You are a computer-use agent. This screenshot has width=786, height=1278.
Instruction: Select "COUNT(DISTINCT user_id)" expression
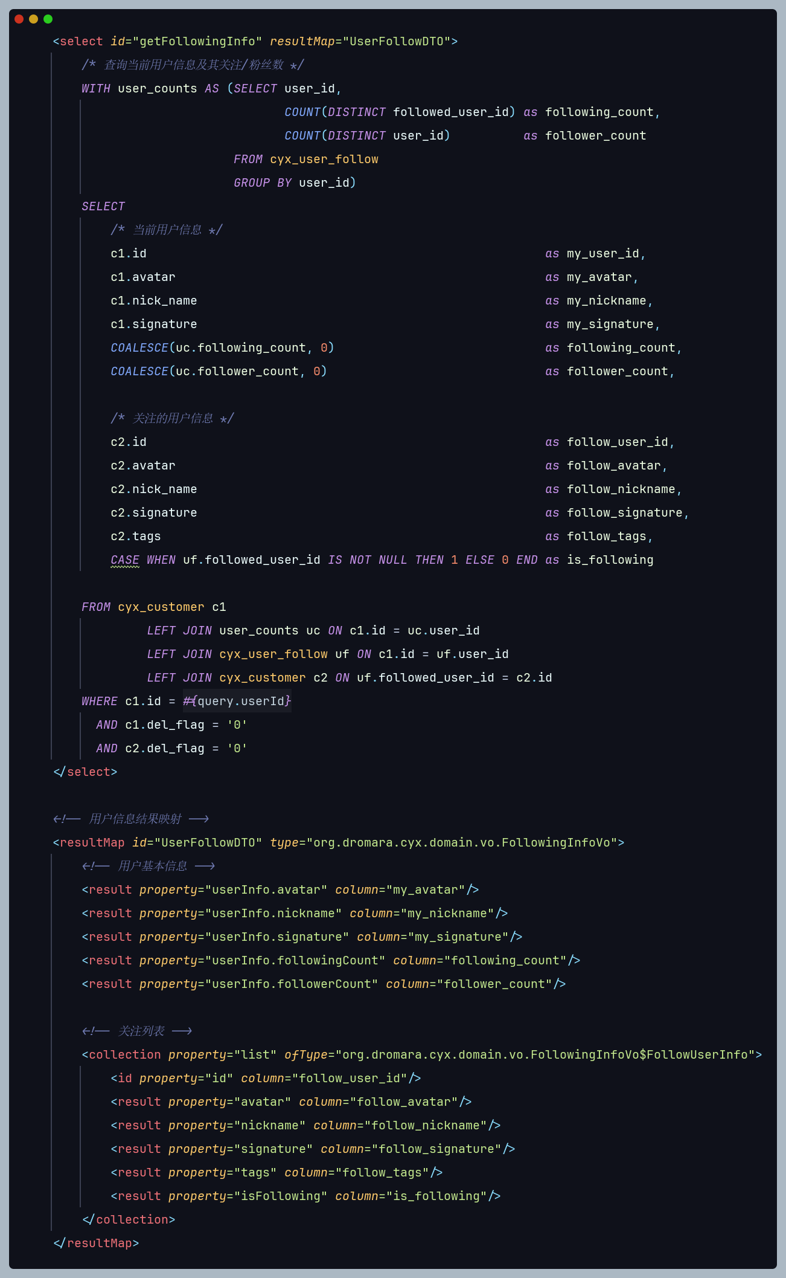click(367, 135)
